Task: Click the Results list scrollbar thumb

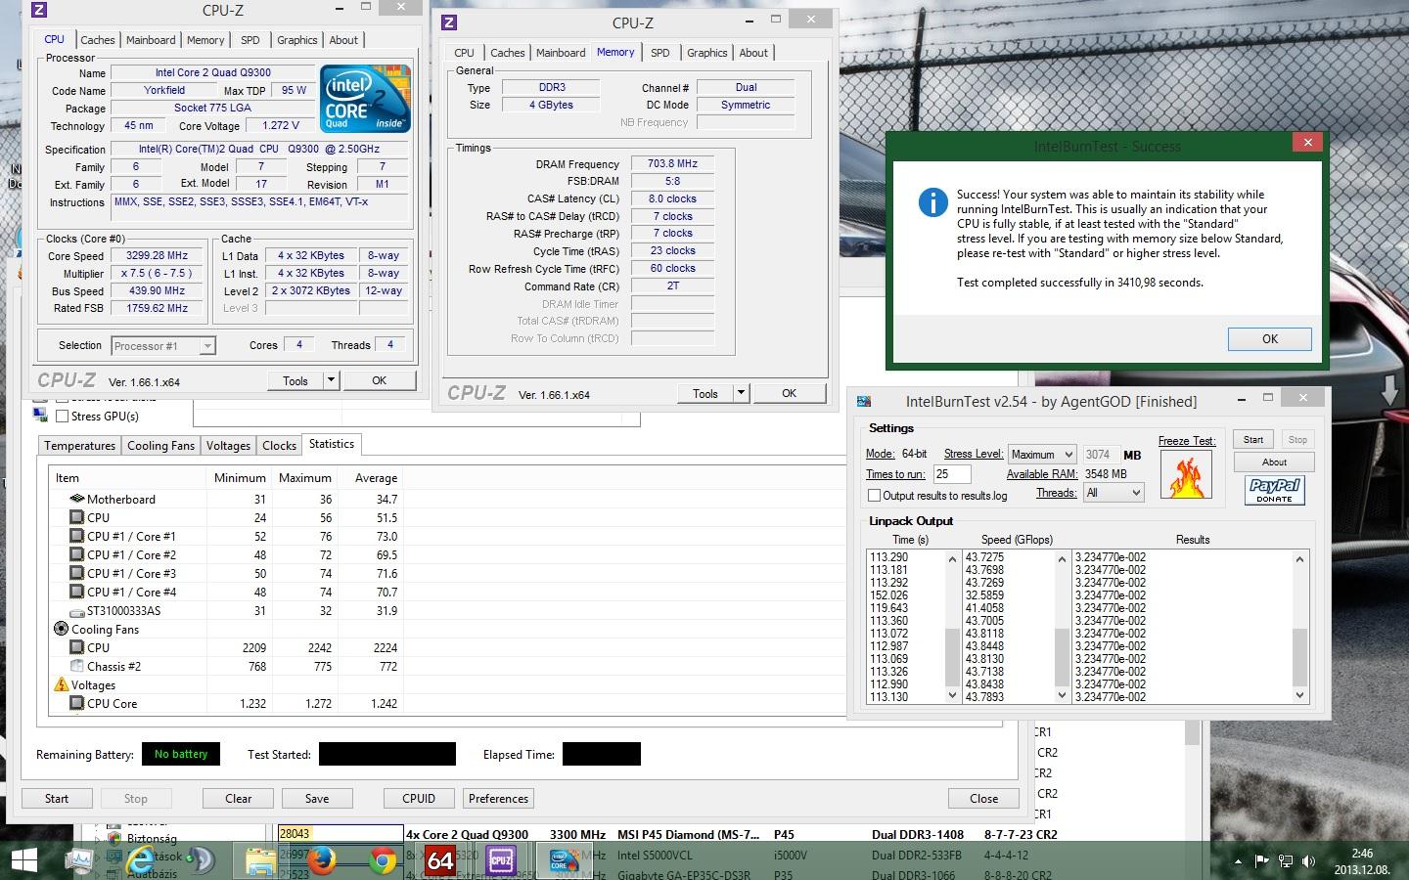Action: point(1299,657)
